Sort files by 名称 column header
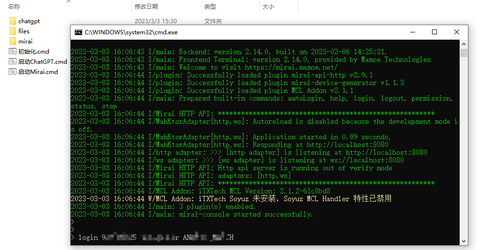 [x=14, y=6]
